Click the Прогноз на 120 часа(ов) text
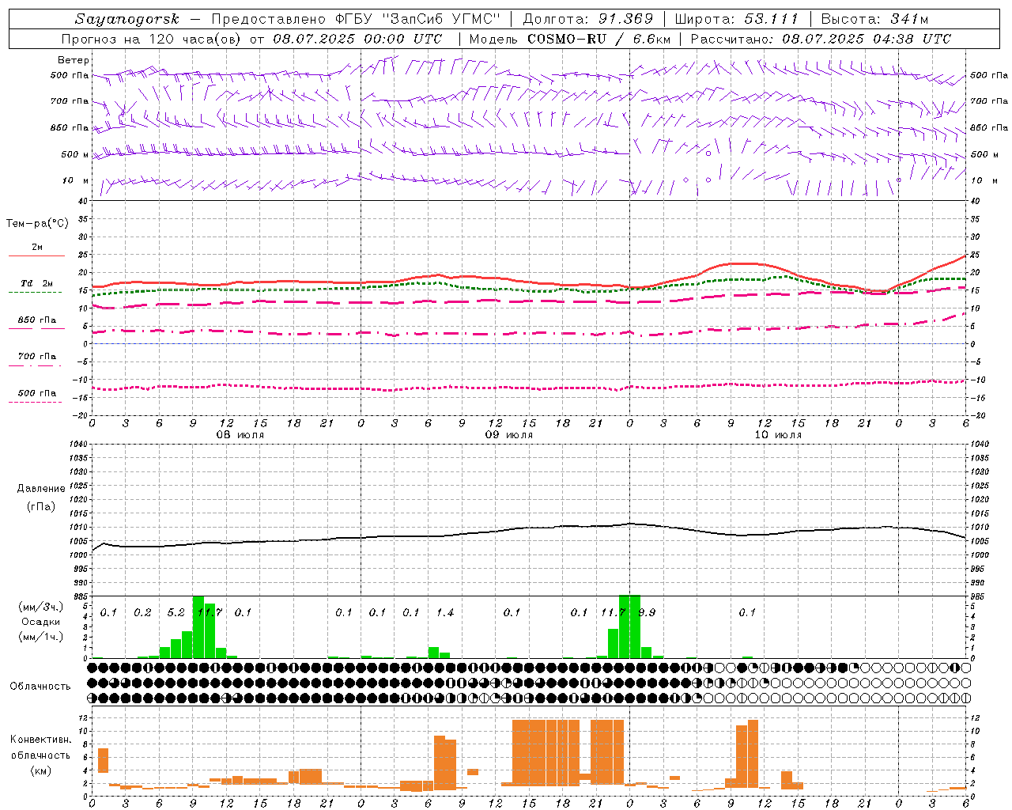 (x=152, y=39)
